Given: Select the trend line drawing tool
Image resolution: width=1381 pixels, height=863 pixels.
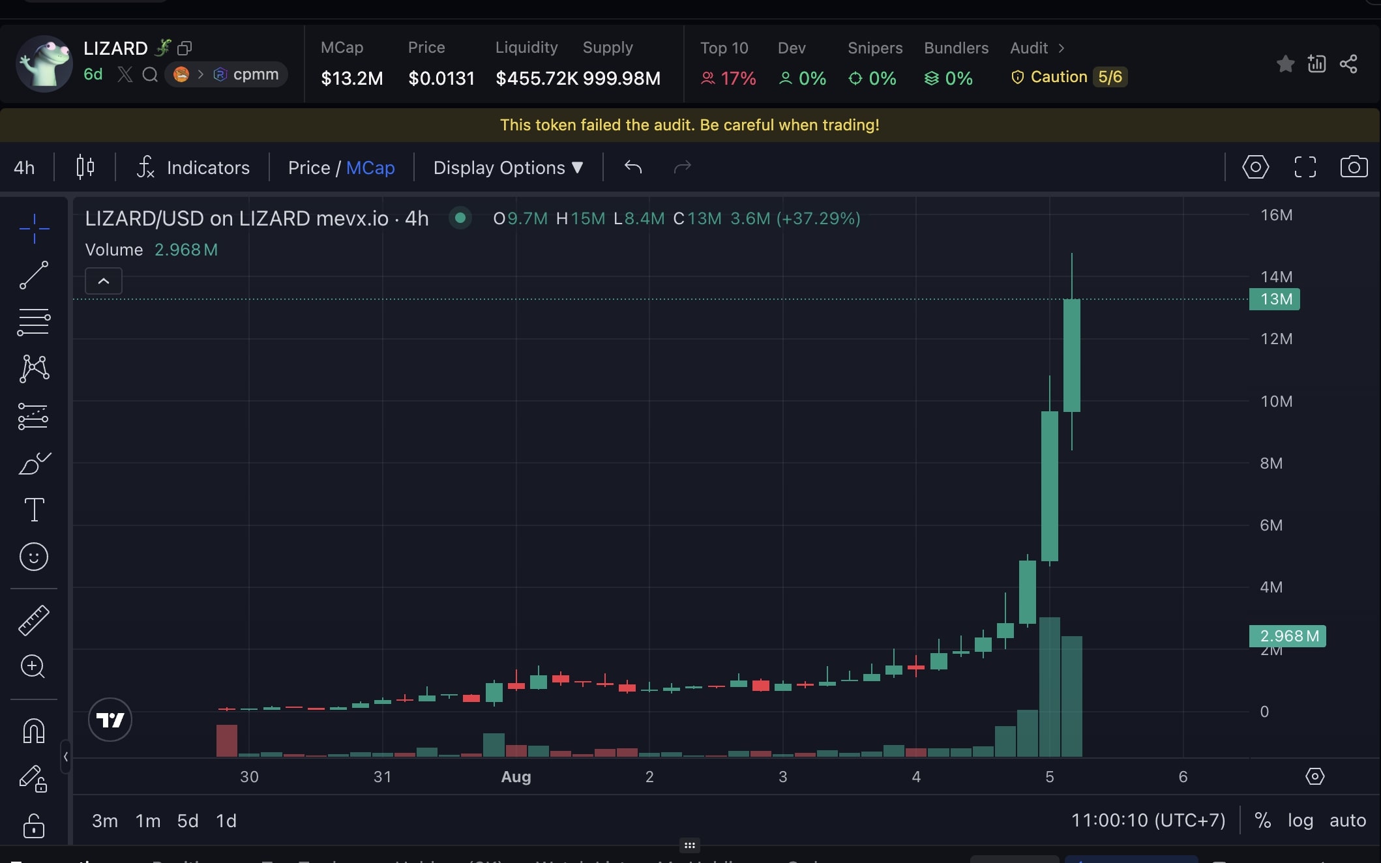Looking at the screenshot, I should 34,275.
